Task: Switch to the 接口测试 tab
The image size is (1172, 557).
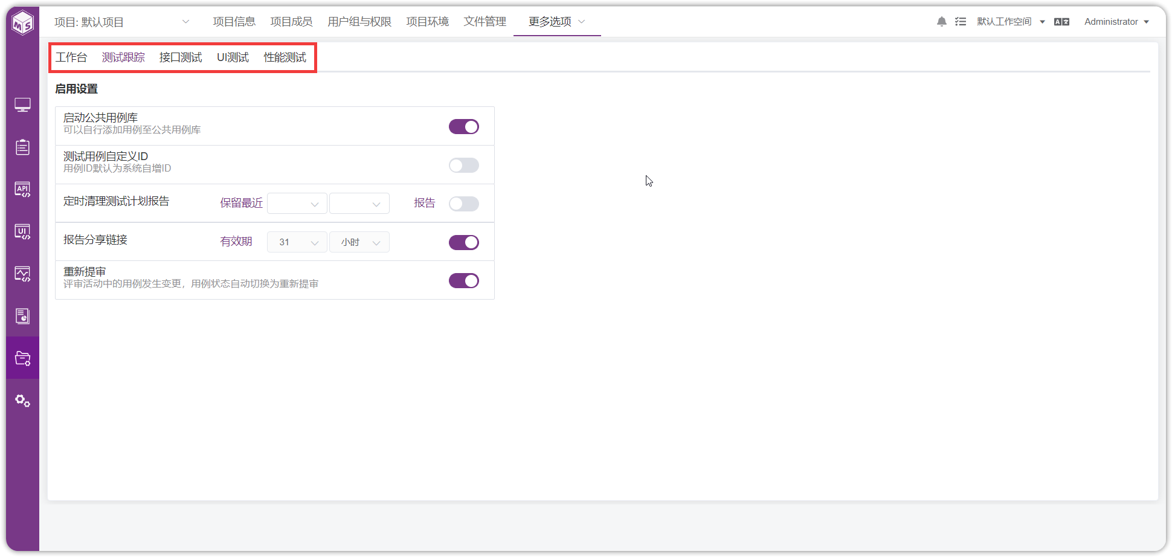Action: pos(181,57)
